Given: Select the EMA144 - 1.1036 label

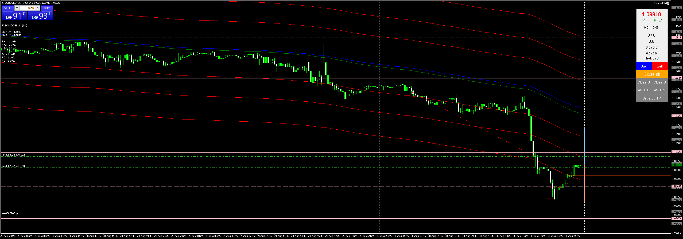Looking at the screenshot, I should [11, 32].
